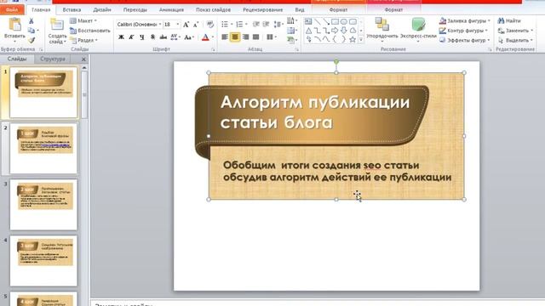Switch to the Анимация ribbon tab

coord(171,9)
